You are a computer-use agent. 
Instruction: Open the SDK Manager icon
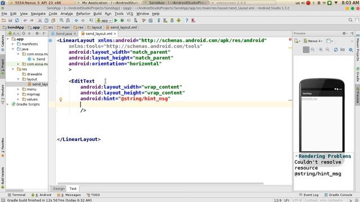[172, 20]
